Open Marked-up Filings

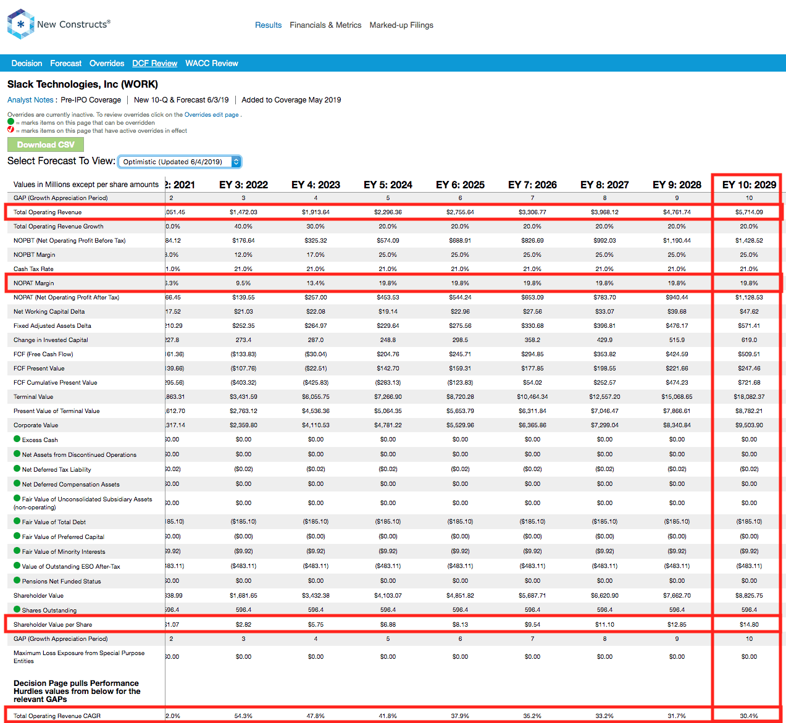tap(401, 25)
